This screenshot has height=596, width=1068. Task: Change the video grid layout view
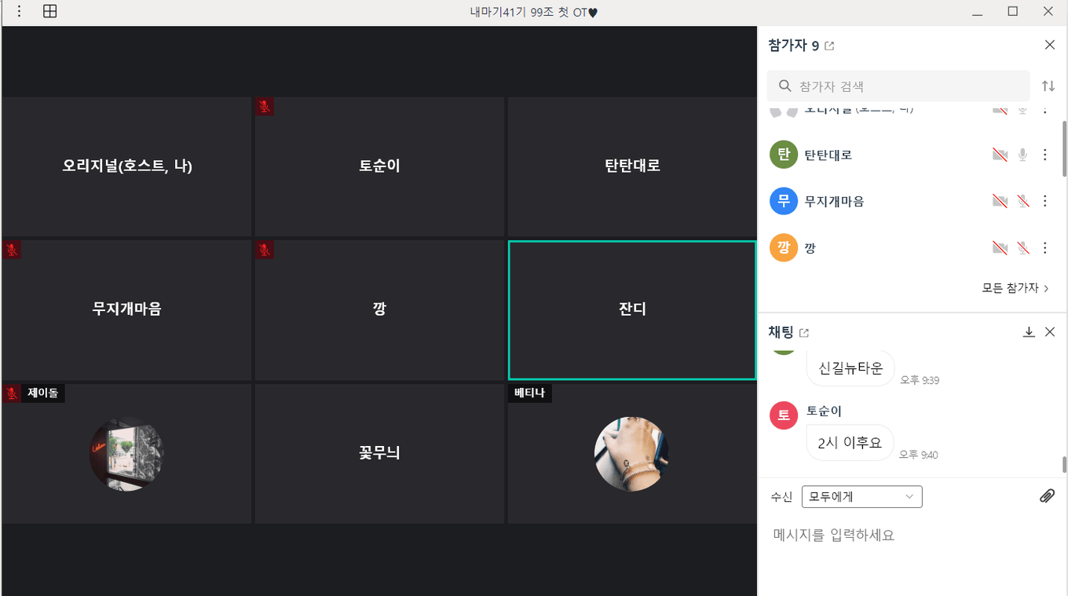49,12
